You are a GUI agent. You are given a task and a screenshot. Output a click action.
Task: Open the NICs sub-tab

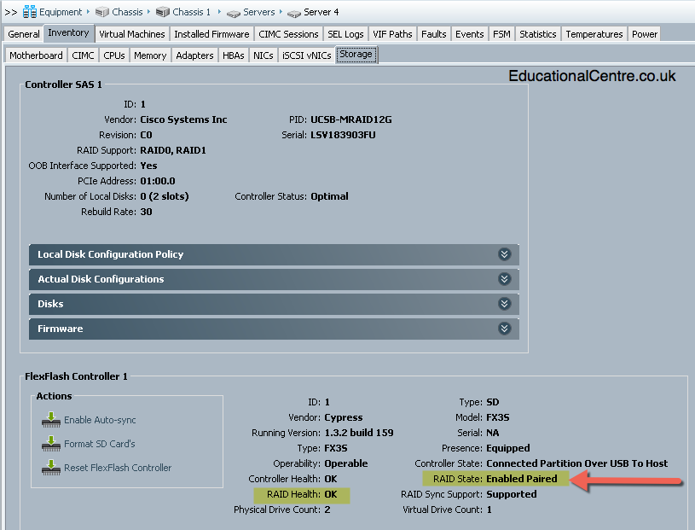[263, 55]
